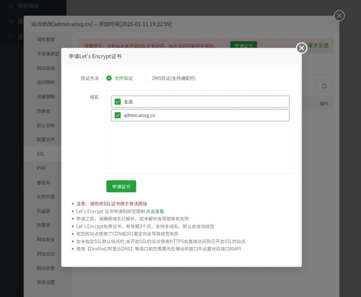The width and height of the screenshot is (361, 297).
Task: Click the refresh icon button
Action: click(324, 86)
